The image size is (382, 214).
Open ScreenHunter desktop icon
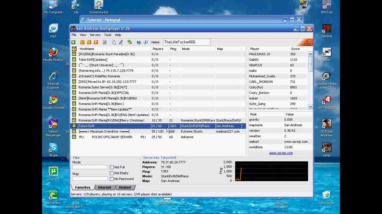pyautogui.click(x=98, y=7)
